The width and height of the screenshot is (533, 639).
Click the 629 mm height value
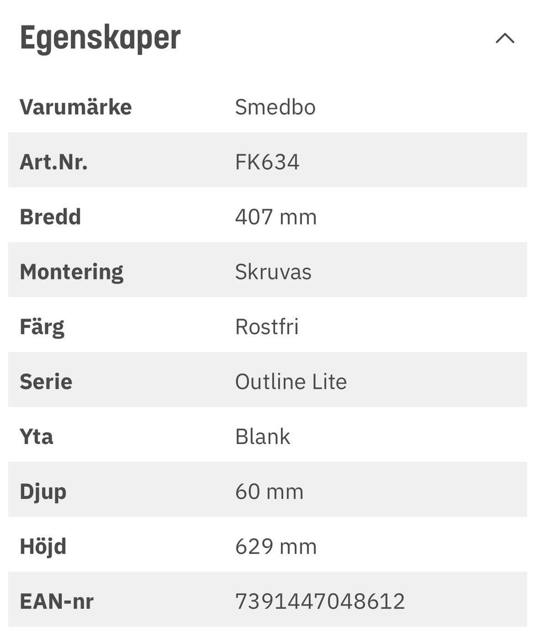tap(275, 547)
